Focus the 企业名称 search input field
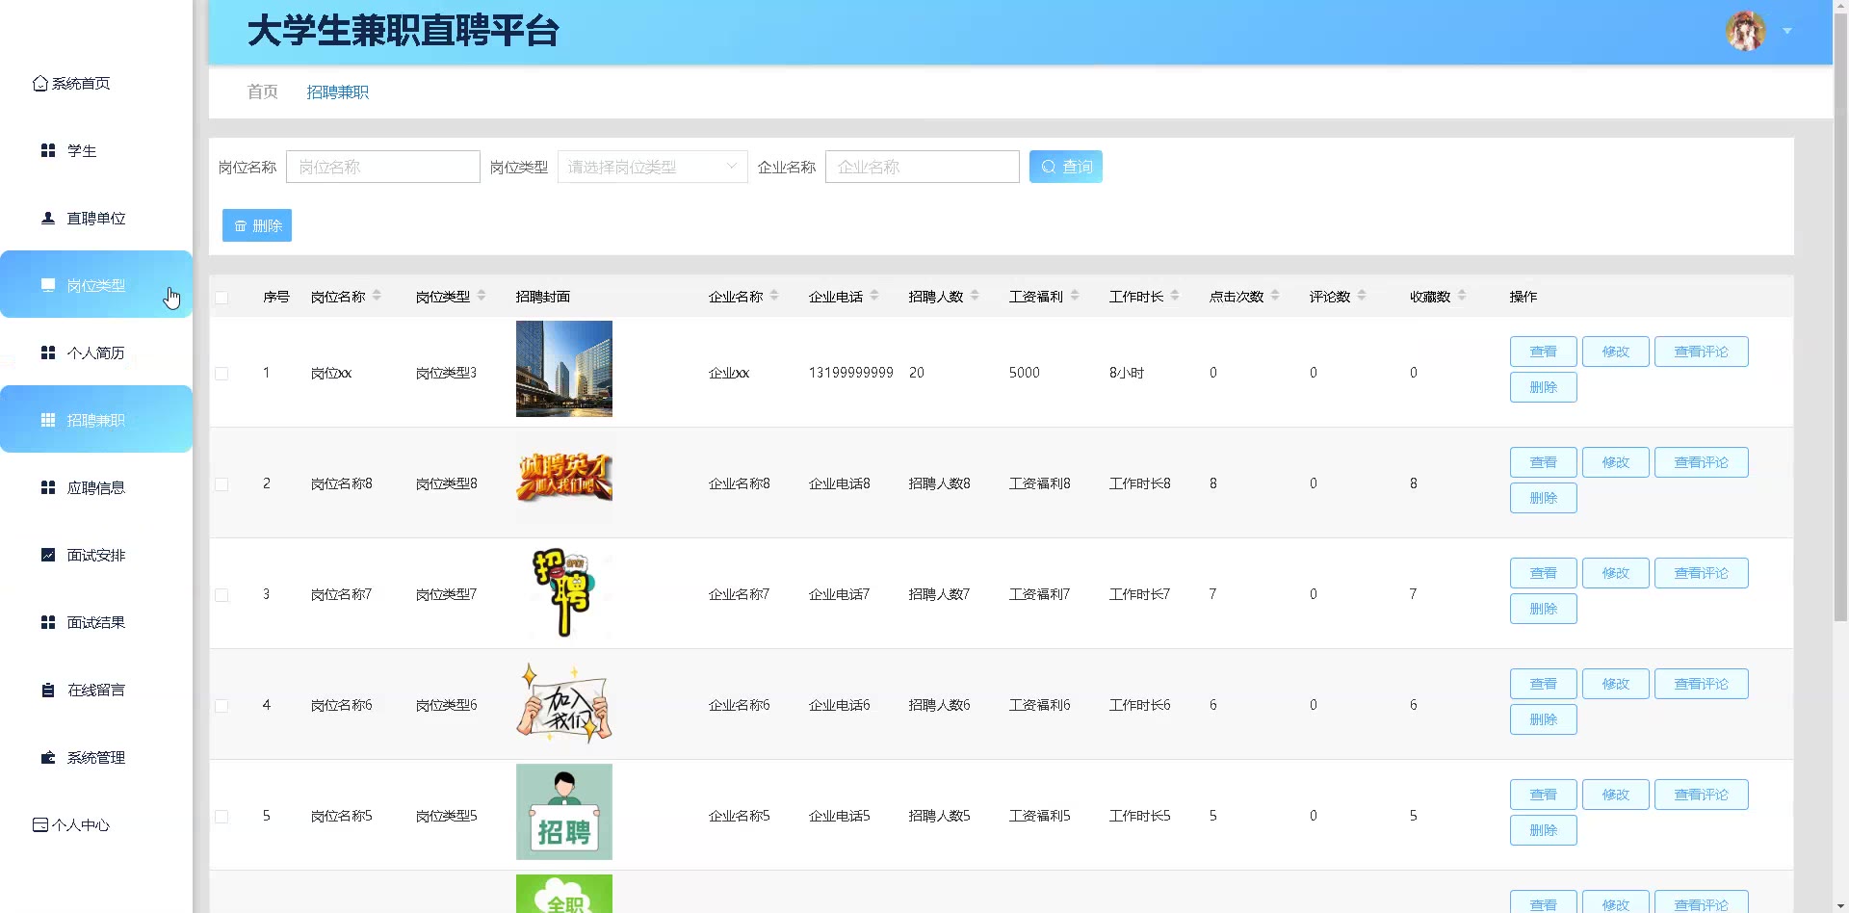Viewport: 1849px width, 913px height. 922,167
